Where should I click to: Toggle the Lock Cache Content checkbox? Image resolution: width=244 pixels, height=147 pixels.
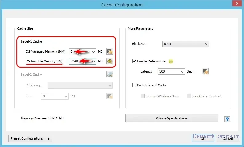point(189,96)
